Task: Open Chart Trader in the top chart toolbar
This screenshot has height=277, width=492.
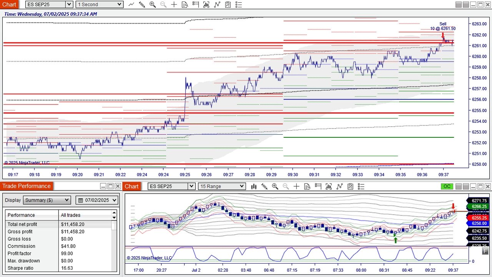Action: (x=196, y=5)
